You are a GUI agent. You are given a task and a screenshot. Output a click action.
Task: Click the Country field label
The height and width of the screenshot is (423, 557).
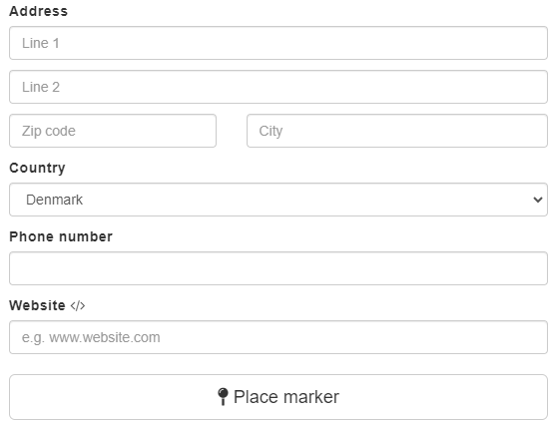[x=37, y=168]
